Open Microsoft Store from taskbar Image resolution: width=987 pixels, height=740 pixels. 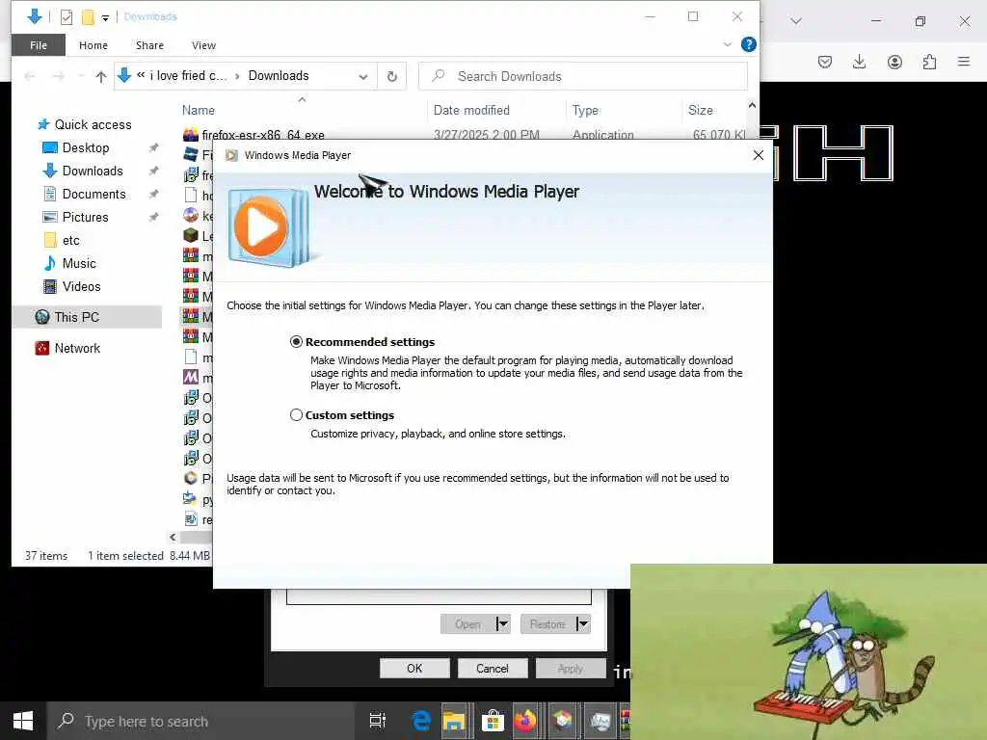(493, 721)
